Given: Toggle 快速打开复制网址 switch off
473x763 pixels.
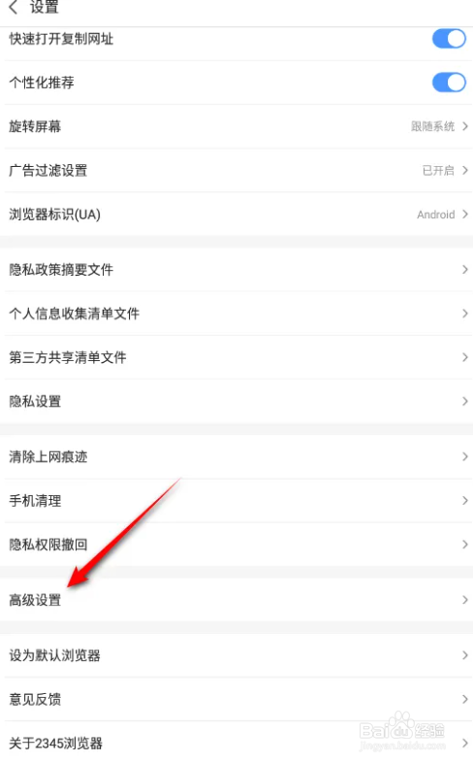Looking at the screenshot, I should (449, 39).
